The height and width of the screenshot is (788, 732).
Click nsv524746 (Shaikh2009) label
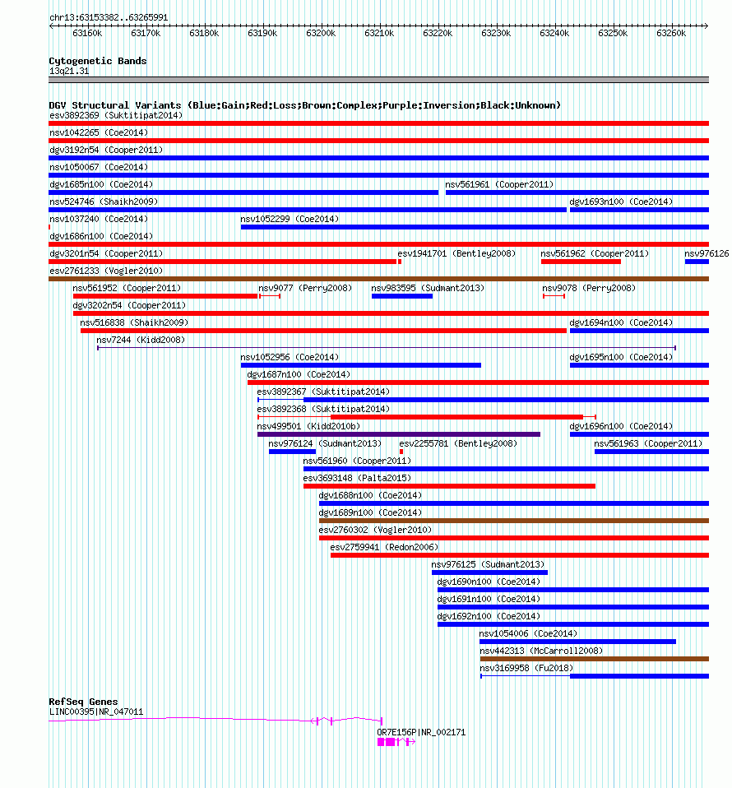pos(104,202)
